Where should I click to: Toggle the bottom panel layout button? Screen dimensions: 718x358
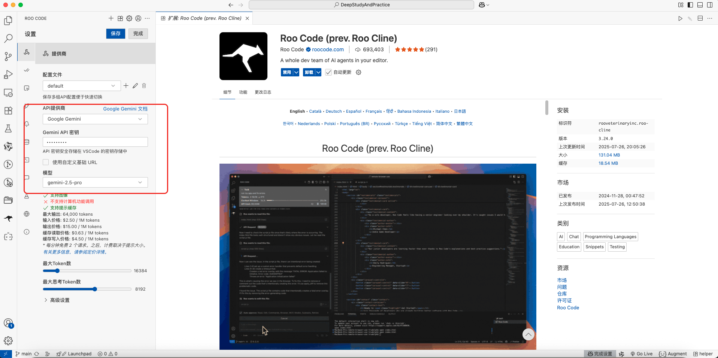point(700,5)
